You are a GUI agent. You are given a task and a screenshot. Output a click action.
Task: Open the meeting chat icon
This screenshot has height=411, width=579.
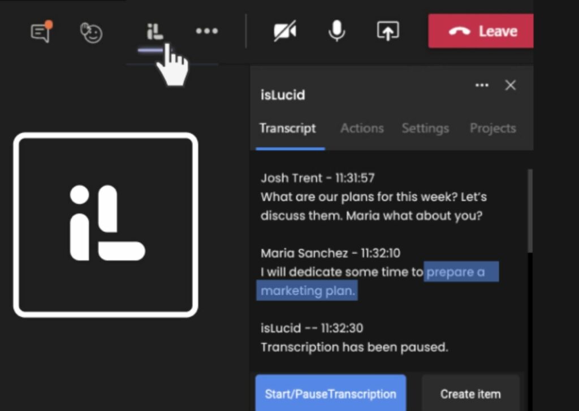click(x=41, y=32)
